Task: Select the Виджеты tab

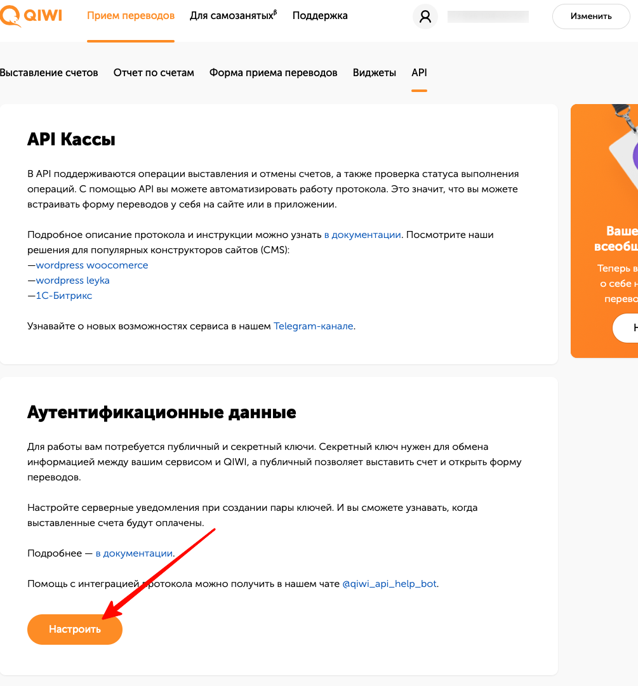Action: 374,72
